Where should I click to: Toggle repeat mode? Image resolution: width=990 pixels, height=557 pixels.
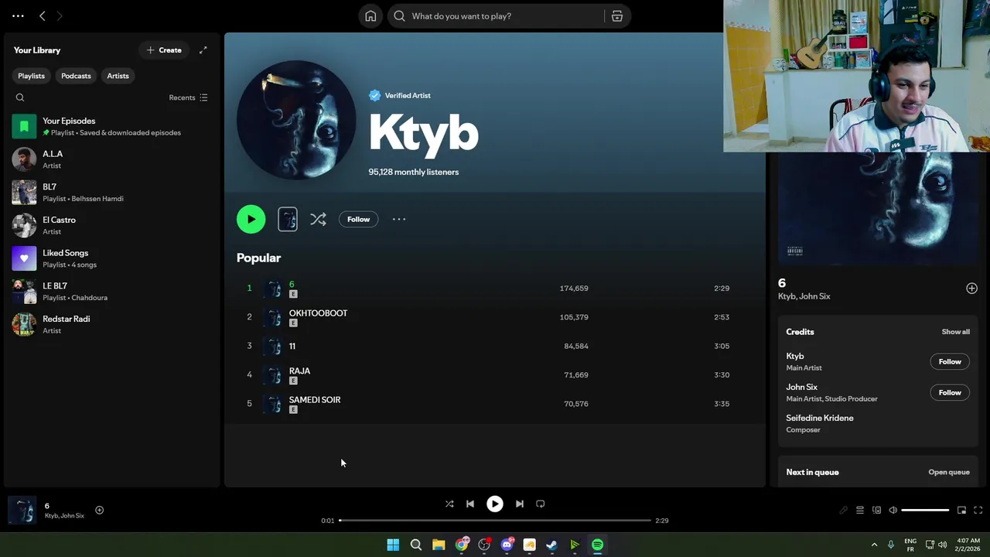click(541, 504)
